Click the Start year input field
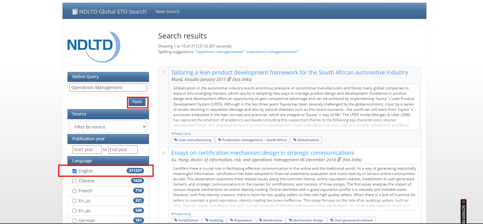 (87, 150)
